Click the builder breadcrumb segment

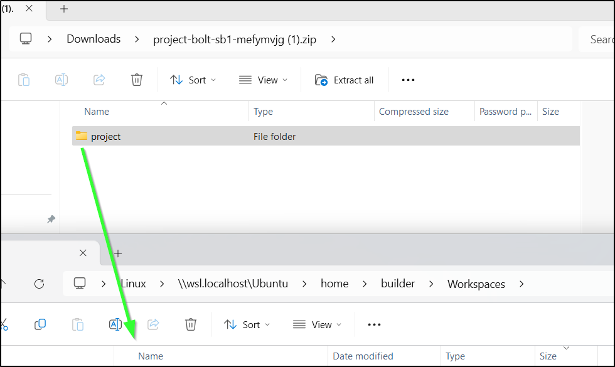coord(398,284)
